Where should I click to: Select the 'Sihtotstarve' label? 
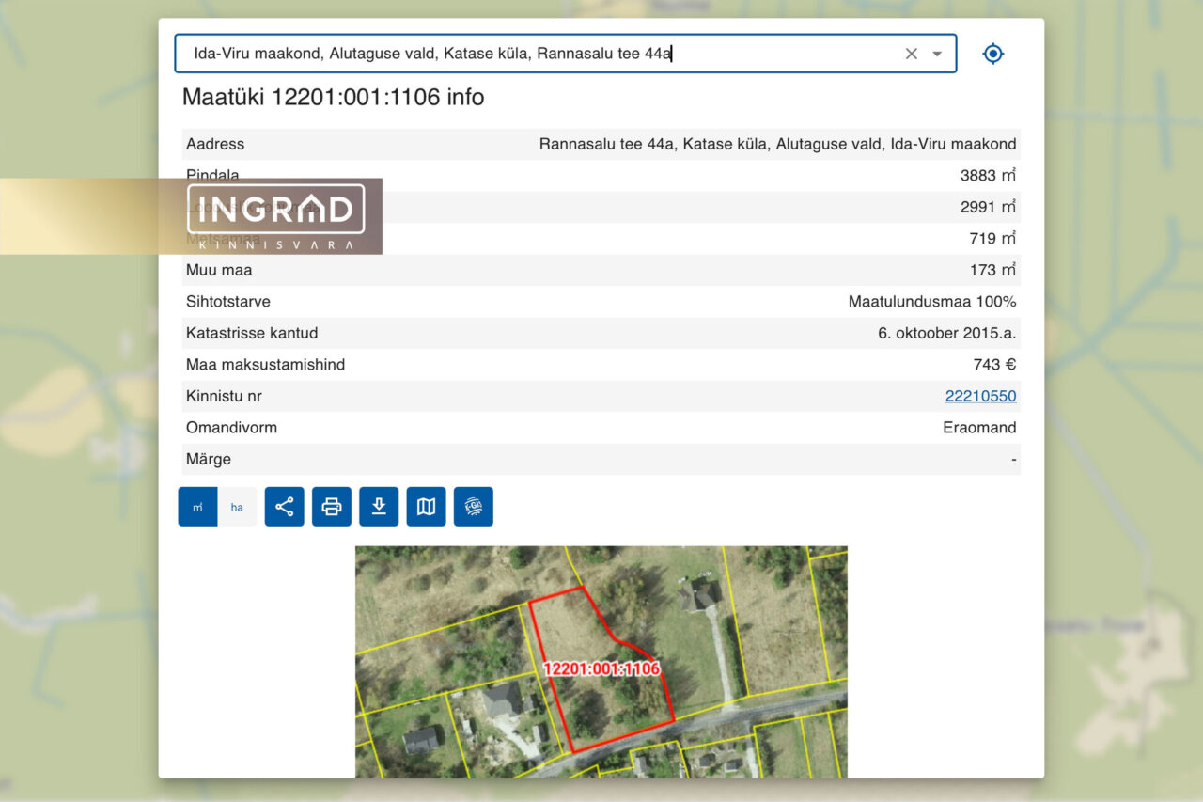tap(228, 302)
